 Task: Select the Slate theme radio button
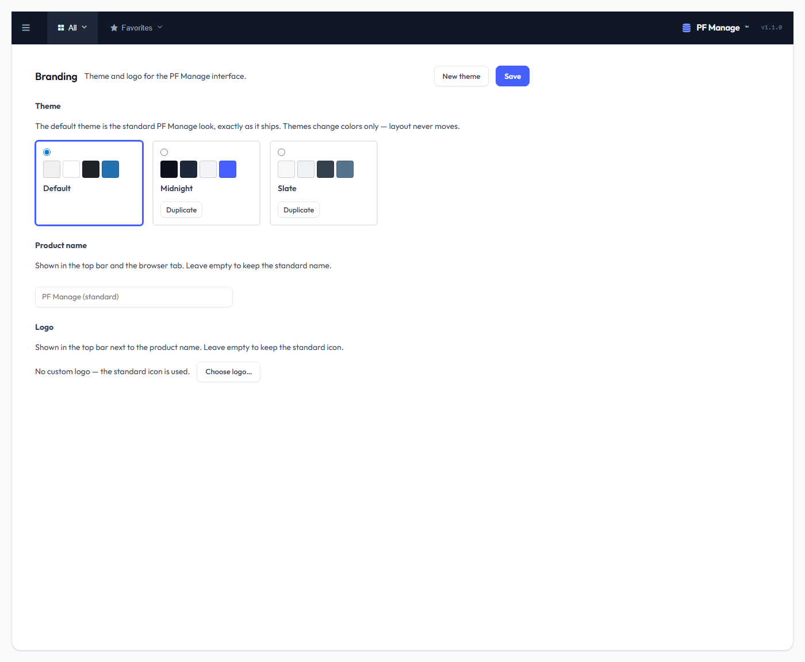point(282,153)
